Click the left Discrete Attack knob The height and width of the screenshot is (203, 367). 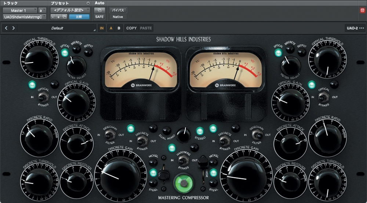(77, 143)
